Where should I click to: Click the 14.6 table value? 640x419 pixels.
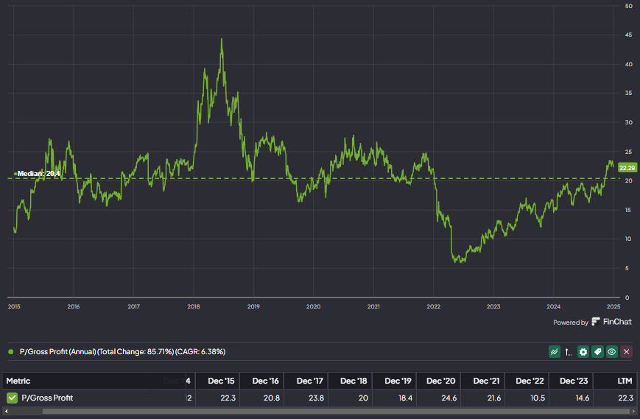[x=582, y=398]
